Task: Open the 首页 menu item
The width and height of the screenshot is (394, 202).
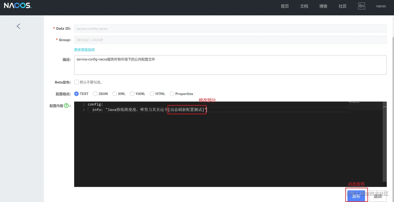Action: (x=285, y=6)
